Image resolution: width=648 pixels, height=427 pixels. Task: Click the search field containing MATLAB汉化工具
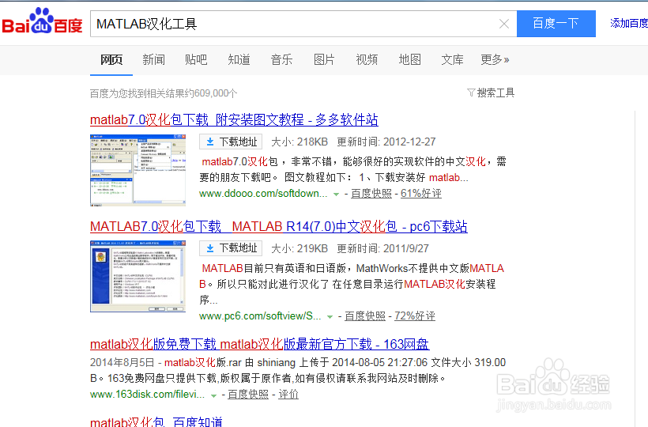[x=303, y=24]
